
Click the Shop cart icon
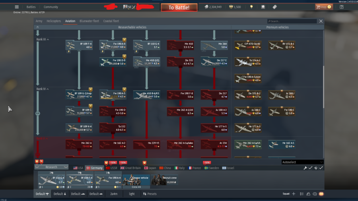click(x=319, y=7)
